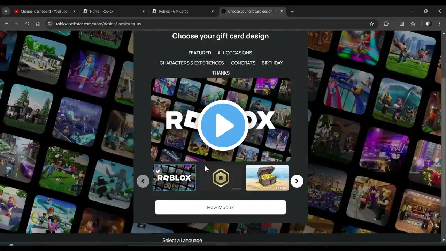
Task: Select the FEATURED design category
Action: click(x=200, y=53)
